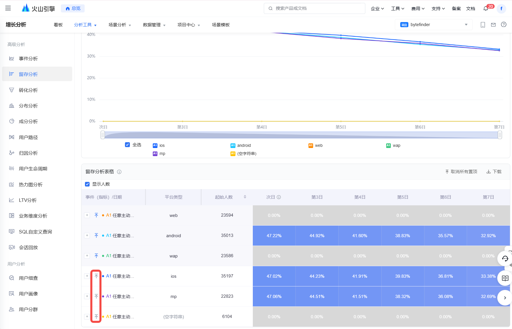This screenshot has height=329, width=512.
Task: Open the mail envelope icon
Action: (x=493, y=25)
